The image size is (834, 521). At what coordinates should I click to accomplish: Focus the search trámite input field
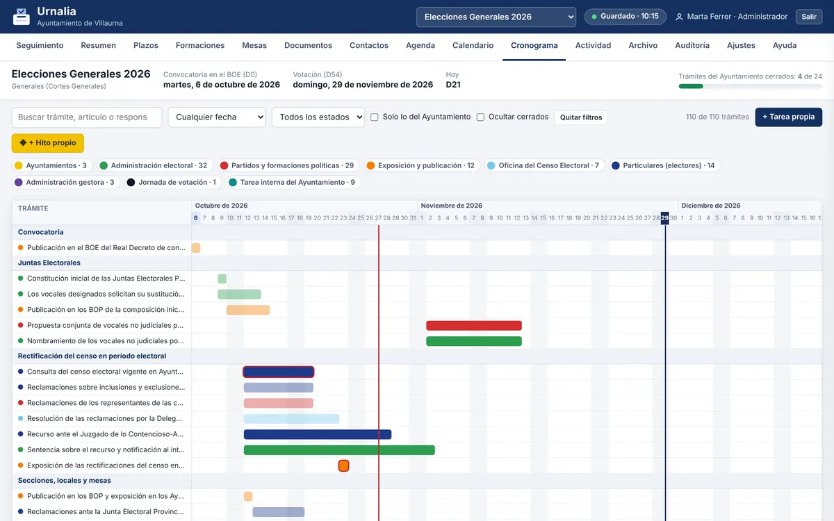tap(87, 117)
